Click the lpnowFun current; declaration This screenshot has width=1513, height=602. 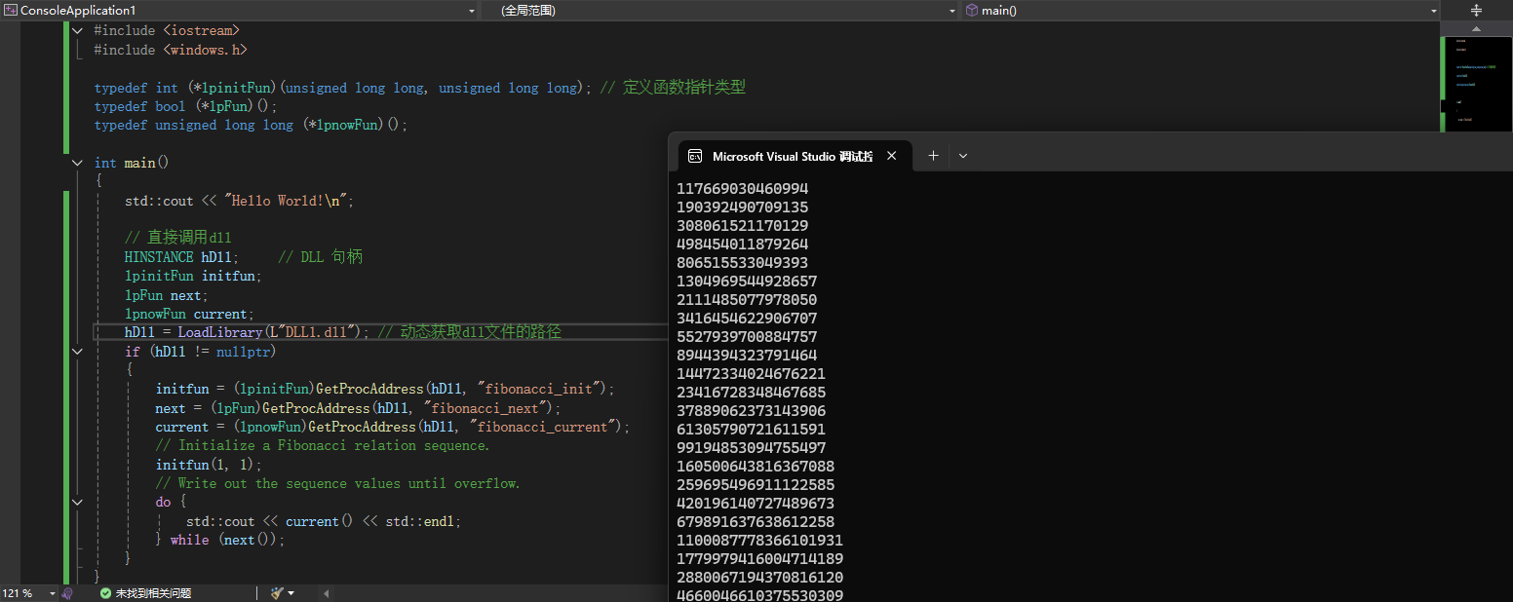click(190, 314)
